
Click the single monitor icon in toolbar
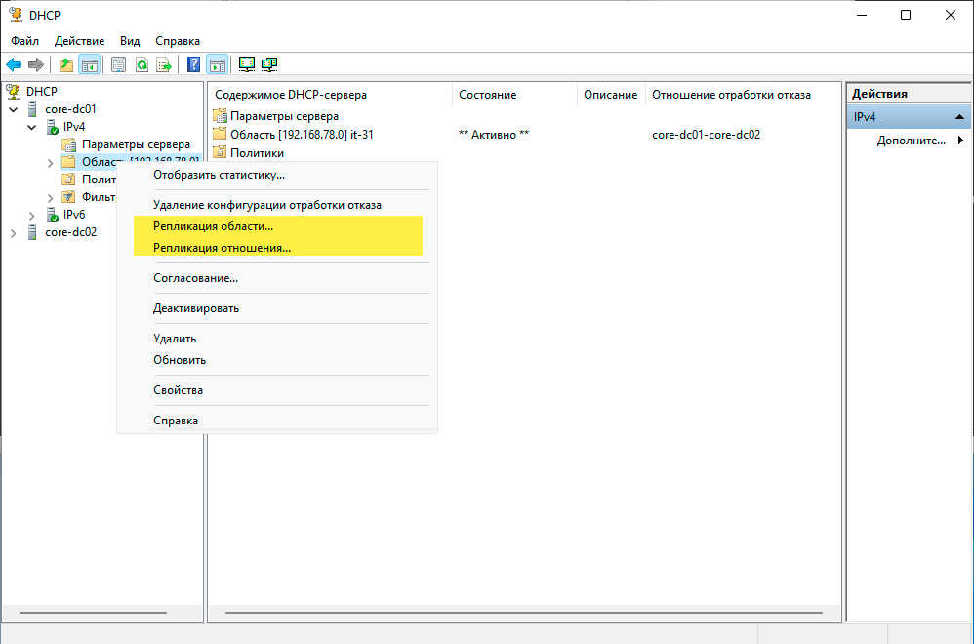(247, 65)
